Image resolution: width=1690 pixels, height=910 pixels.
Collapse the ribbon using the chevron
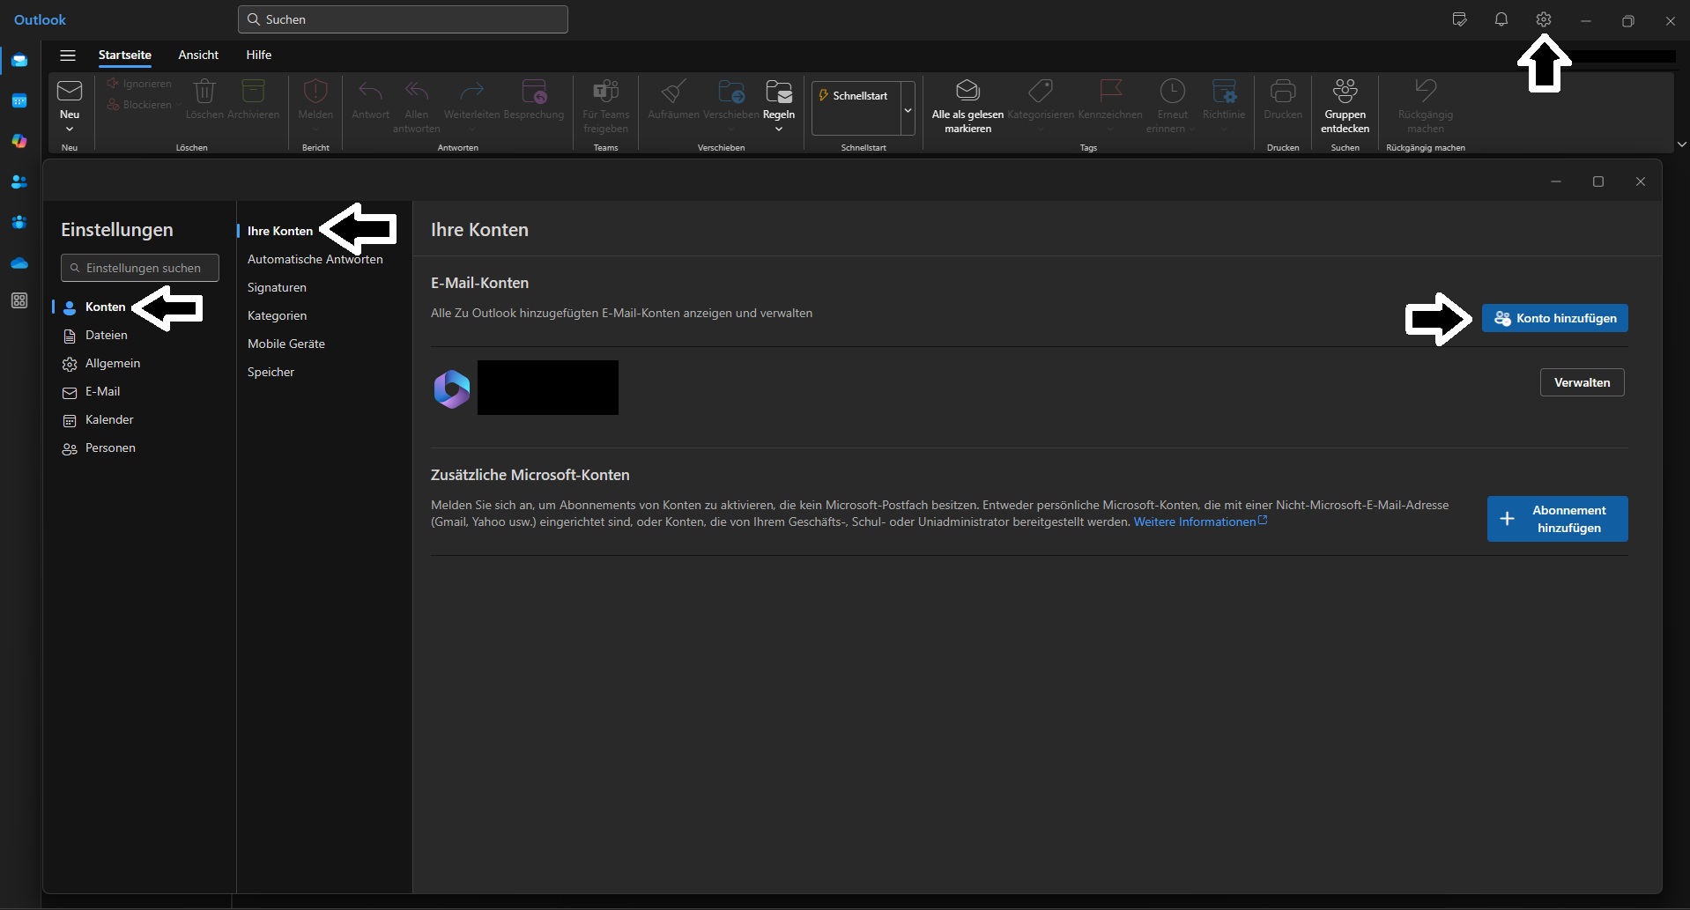[x=1681, y=144]
